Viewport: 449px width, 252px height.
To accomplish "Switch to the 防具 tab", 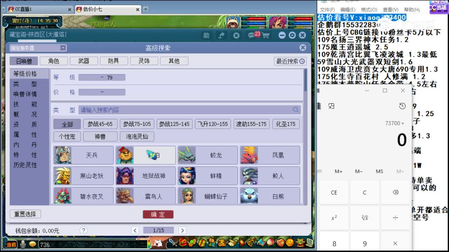I will [x=114, y=61].
